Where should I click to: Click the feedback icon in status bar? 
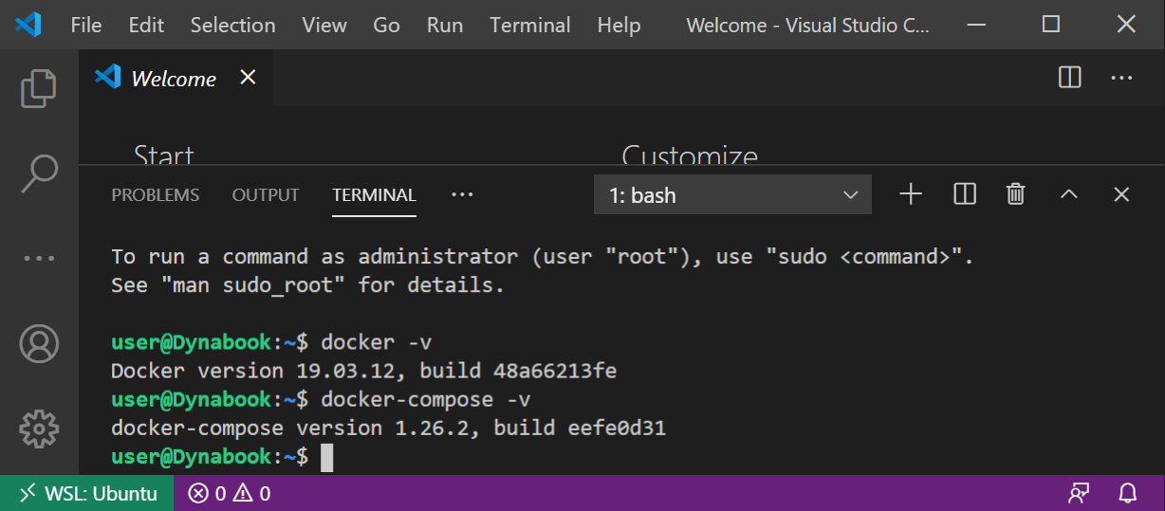pyautogui.click(x=1079, y=493)
